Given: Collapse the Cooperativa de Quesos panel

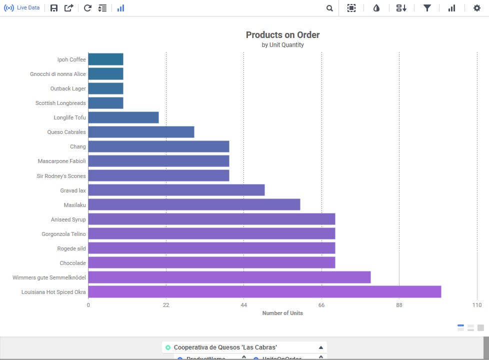Looking at the screenshot, I should 321,347.
